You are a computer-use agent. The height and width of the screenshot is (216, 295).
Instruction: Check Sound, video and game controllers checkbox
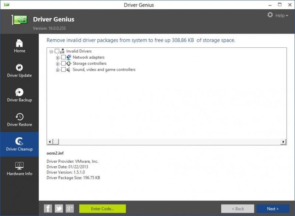pyautogui.click(x=63, y=70)
